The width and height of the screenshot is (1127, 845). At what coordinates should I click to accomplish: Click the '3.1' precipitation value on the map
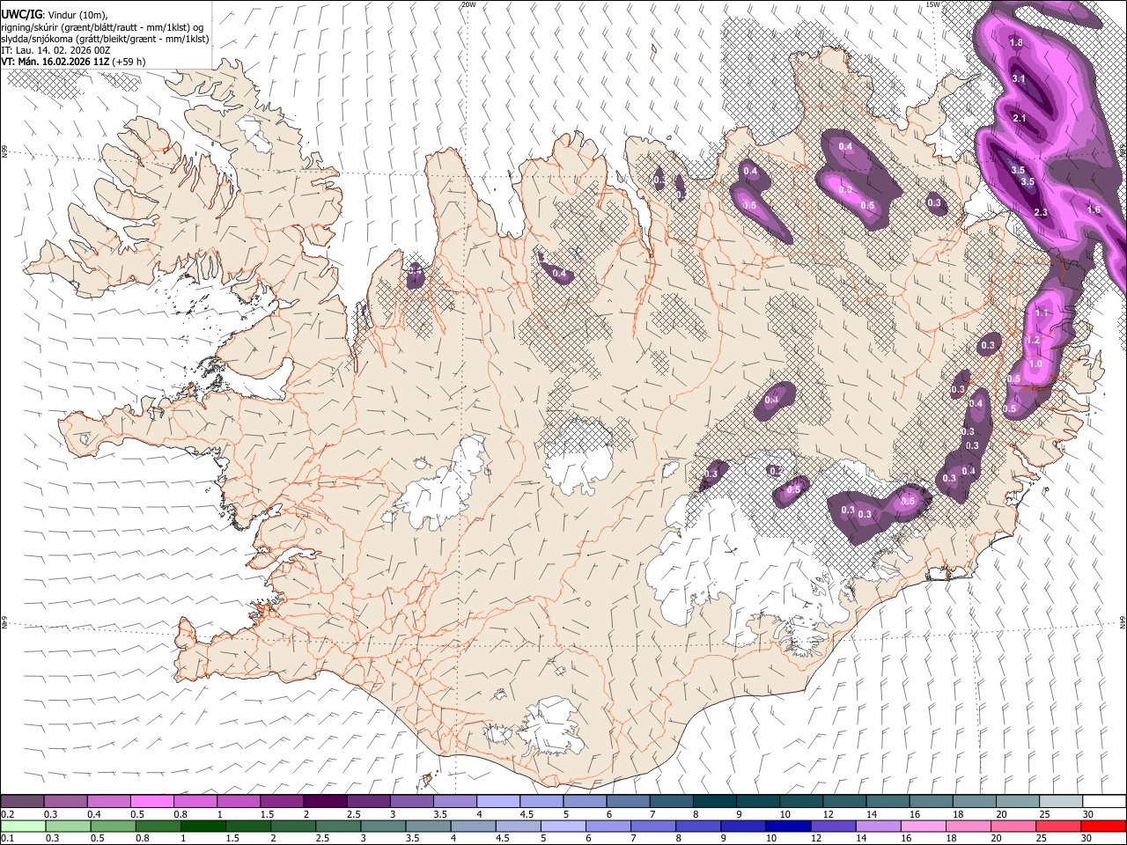[x=1020, y=79]
